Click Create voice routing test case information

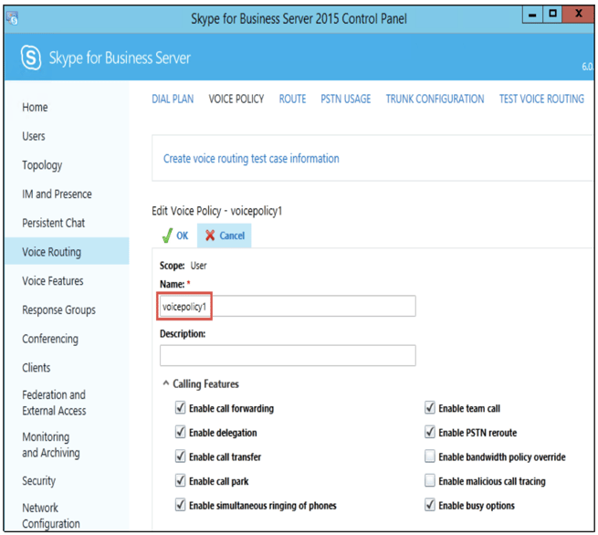(251, 158)
